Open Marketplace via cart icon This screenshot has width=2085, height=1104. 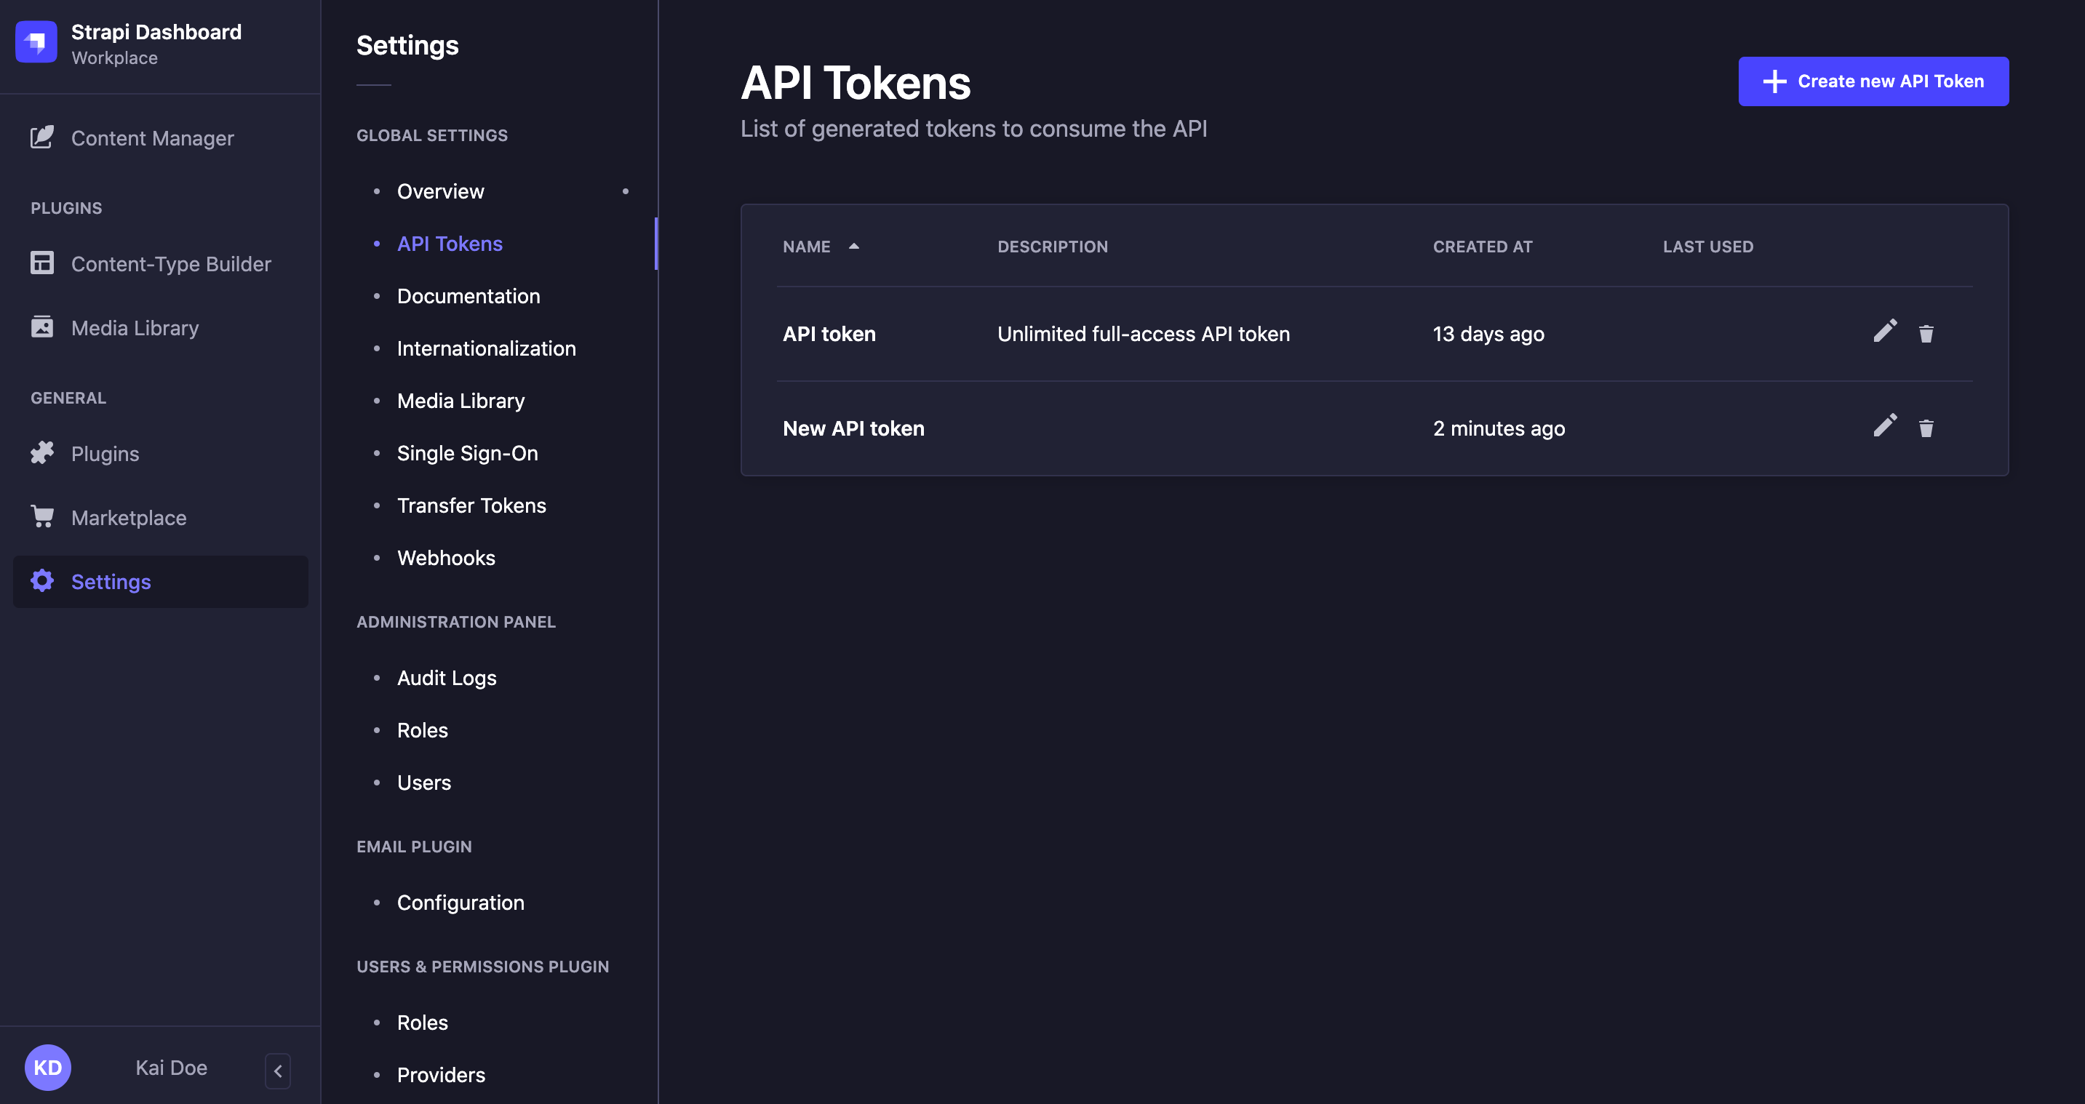pos(42,516)
